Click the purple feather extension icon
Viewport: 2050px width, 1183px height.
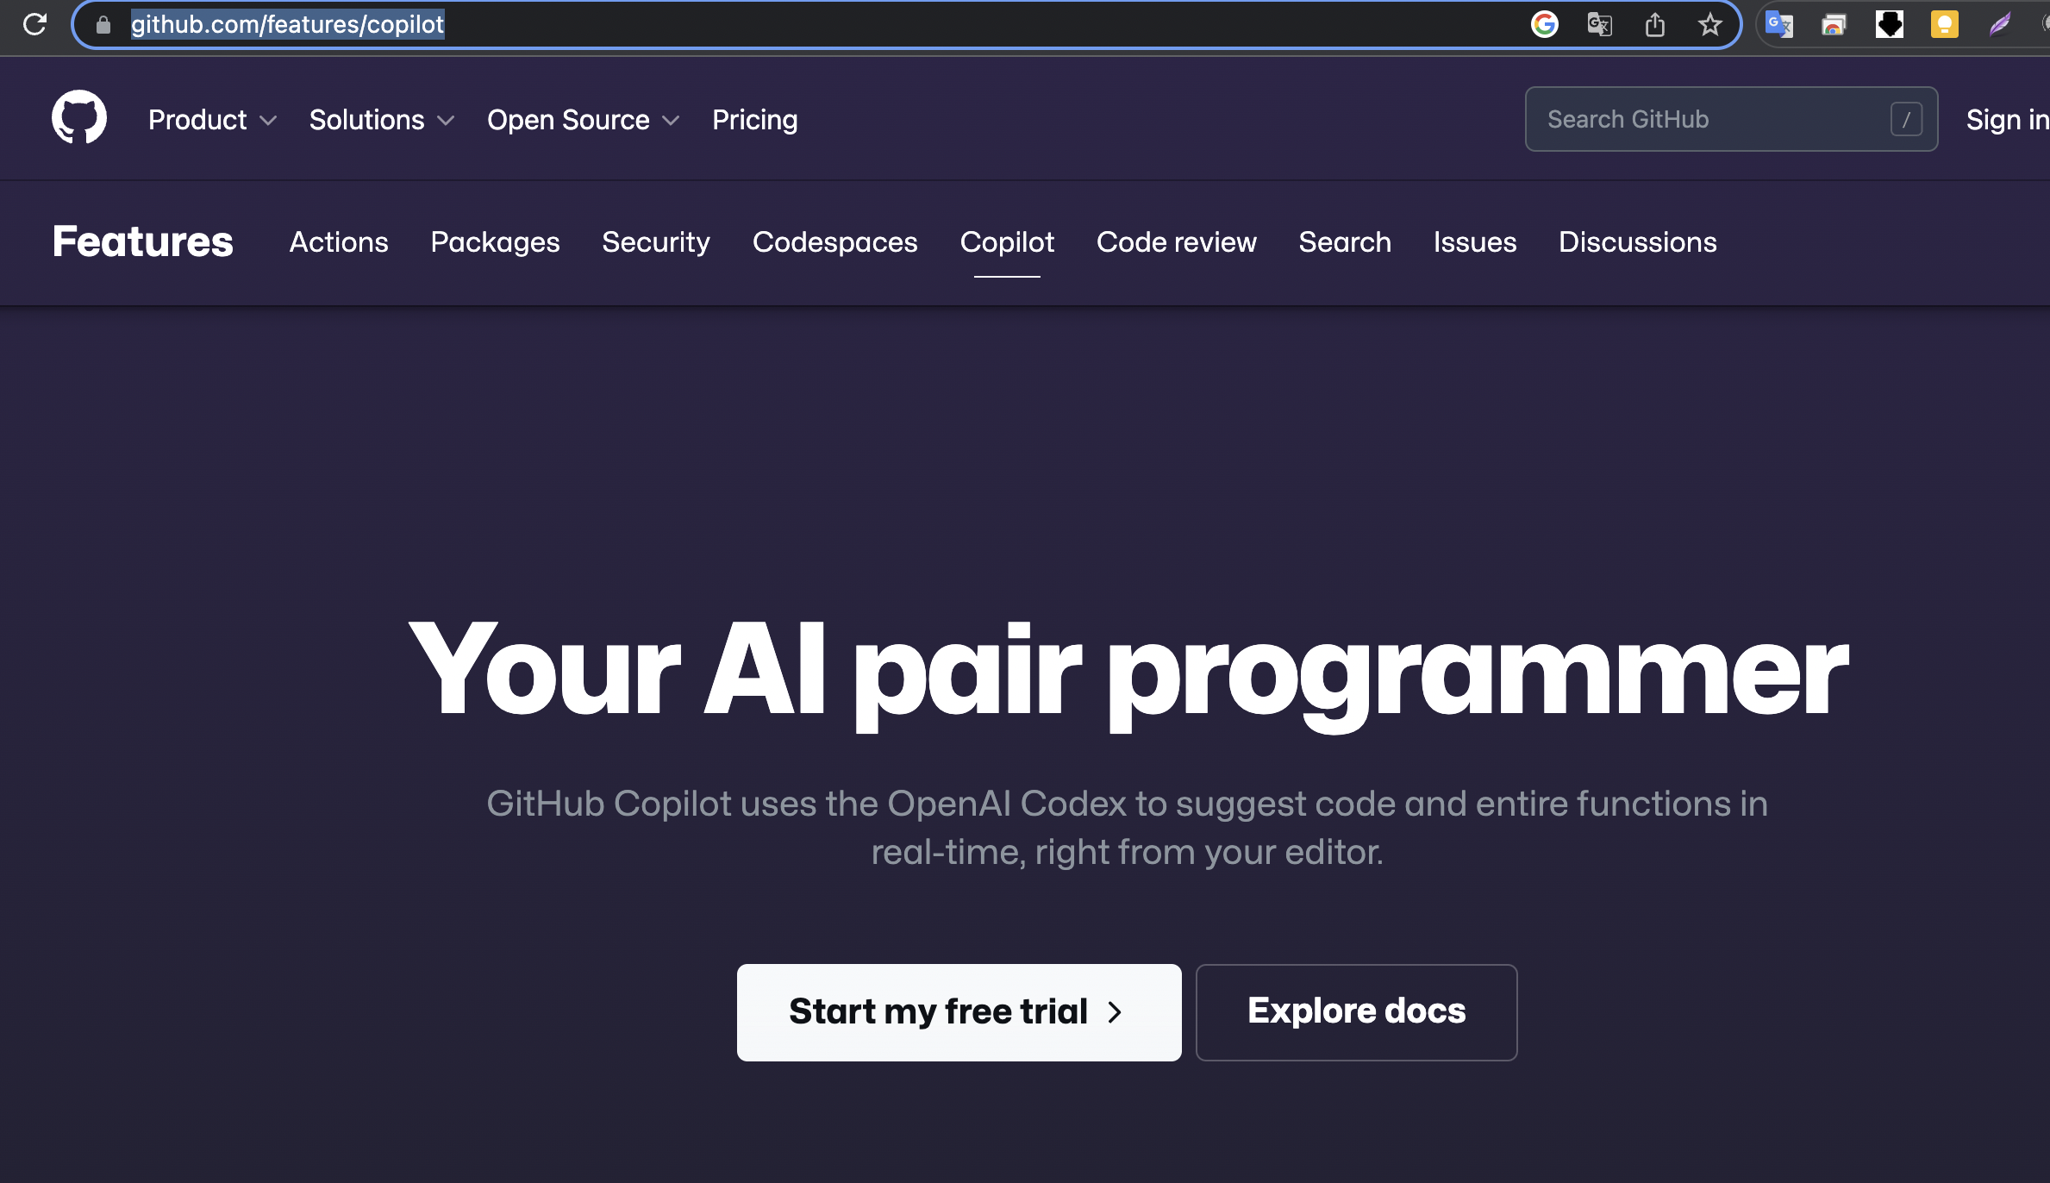pos(1999,24)
